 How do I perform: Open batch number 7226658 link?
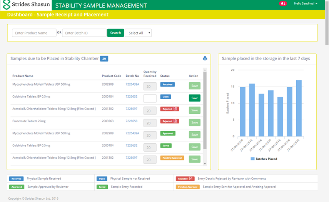(131, 121)
